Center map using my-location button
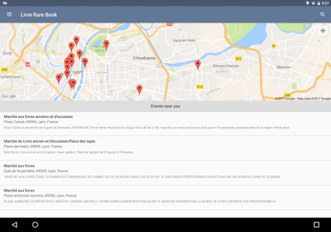331x232 pixels. 323,31
